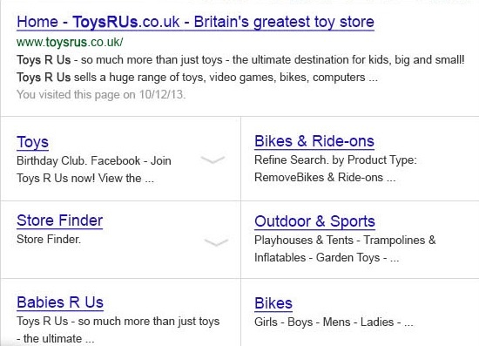Click the 'so much more than just toys' description

coord(240,59)
